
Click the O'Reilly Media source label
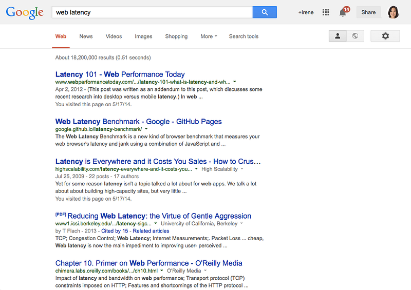pyautogui.click(x=184, y=270)
